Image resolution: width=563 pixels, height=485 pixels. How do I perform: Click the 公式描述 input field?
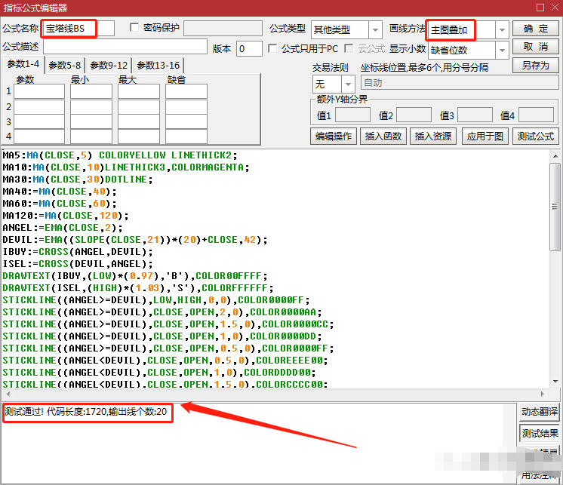click(125, 47)
